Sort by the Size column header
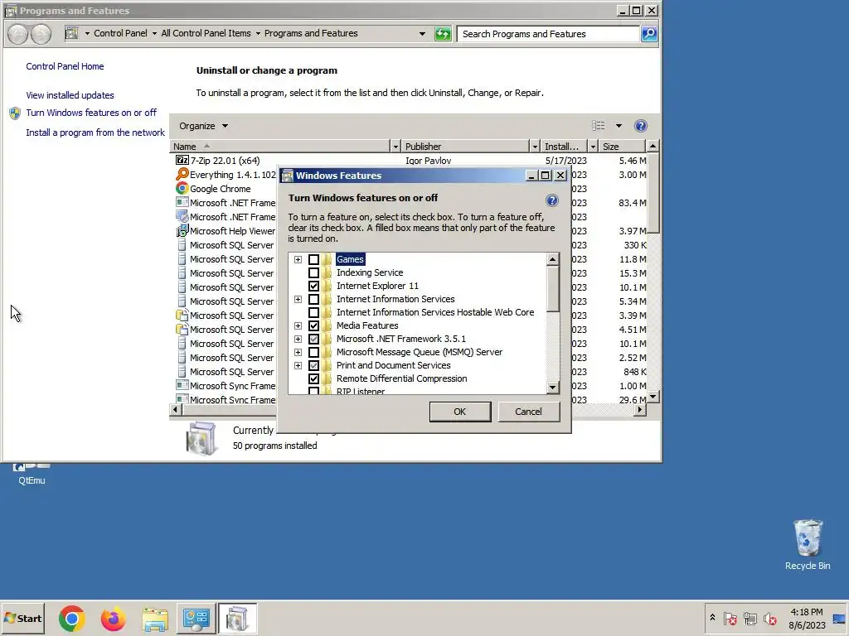Screen dimensions: 849x636 [x=622, y=147]
